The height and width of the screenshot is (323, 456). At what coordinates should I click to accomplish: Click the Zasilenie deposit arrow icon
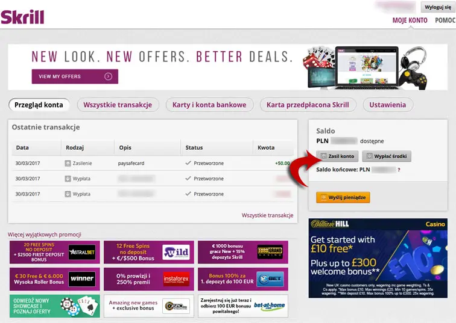point(68,164)
